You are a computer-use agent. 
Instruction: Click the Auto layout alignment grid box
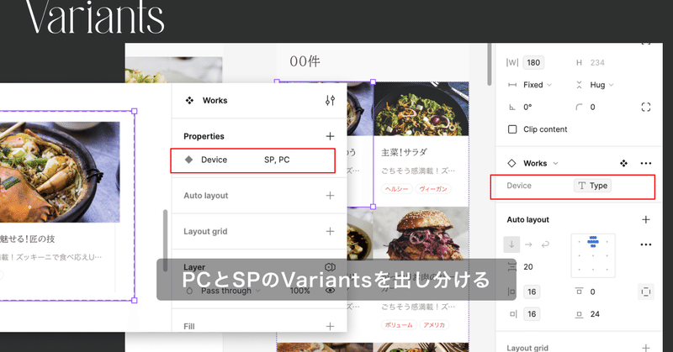pos(593,255)
